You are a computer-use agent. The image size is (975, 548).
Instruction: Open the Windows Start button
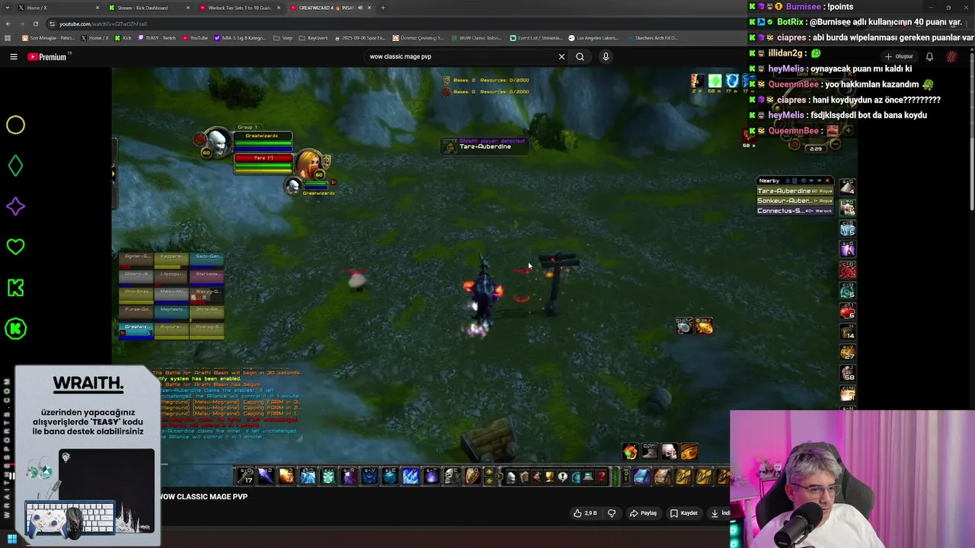pyautogui.click(x=11, y=540)
